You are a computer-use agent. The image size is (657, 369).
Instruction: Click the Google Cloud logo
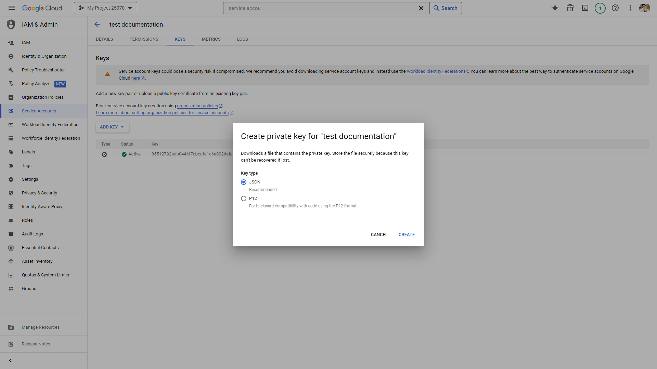tap(42, 8)
